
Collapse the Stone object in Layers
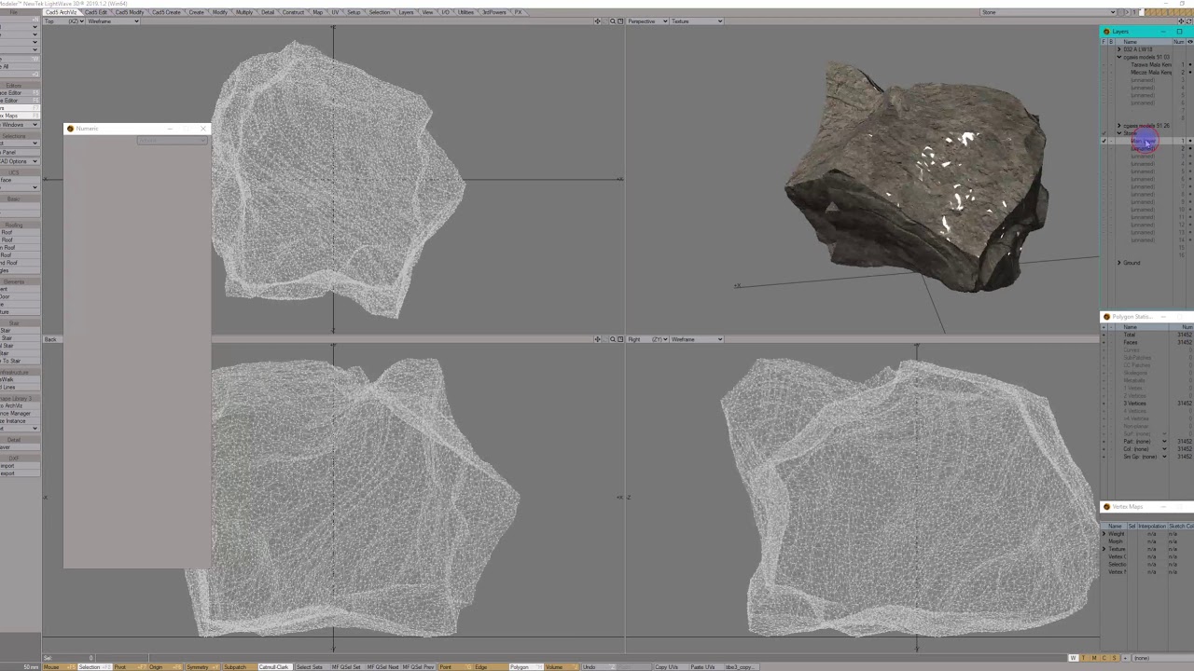[x=1119, y=133]
